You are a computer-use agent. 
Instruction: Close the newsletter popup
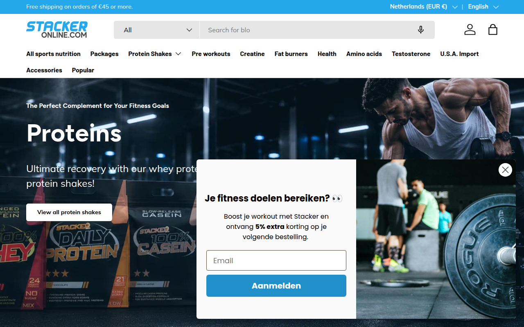(x=506, y=170)
